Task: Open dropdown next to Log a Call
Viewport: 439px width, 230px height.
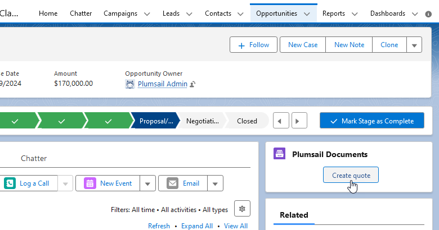Action: [65, 183]
